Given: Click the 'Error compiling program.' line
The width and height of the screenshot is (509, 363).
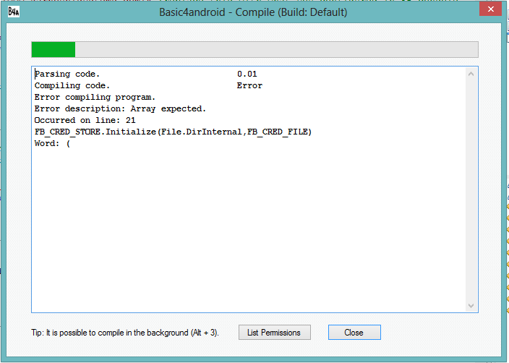Looking at the screenshot, I should 95,97.
